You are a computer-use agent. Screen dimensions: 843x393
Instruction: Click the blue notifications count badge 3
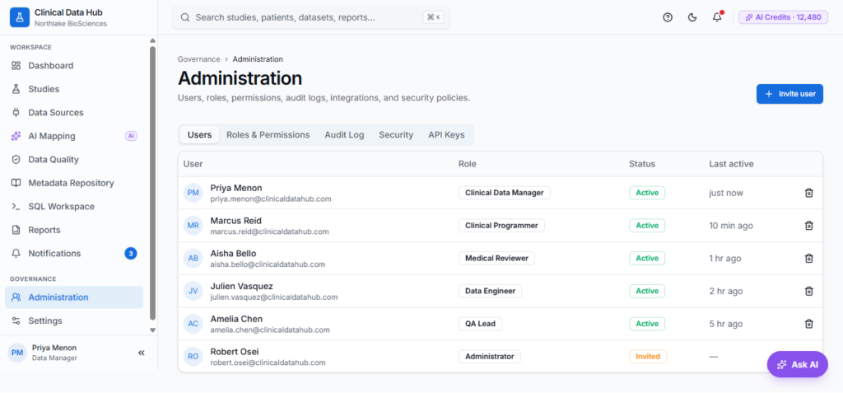(131, 254)
